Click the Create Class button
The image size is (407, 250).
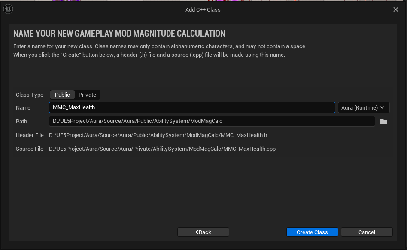(312, 232)
